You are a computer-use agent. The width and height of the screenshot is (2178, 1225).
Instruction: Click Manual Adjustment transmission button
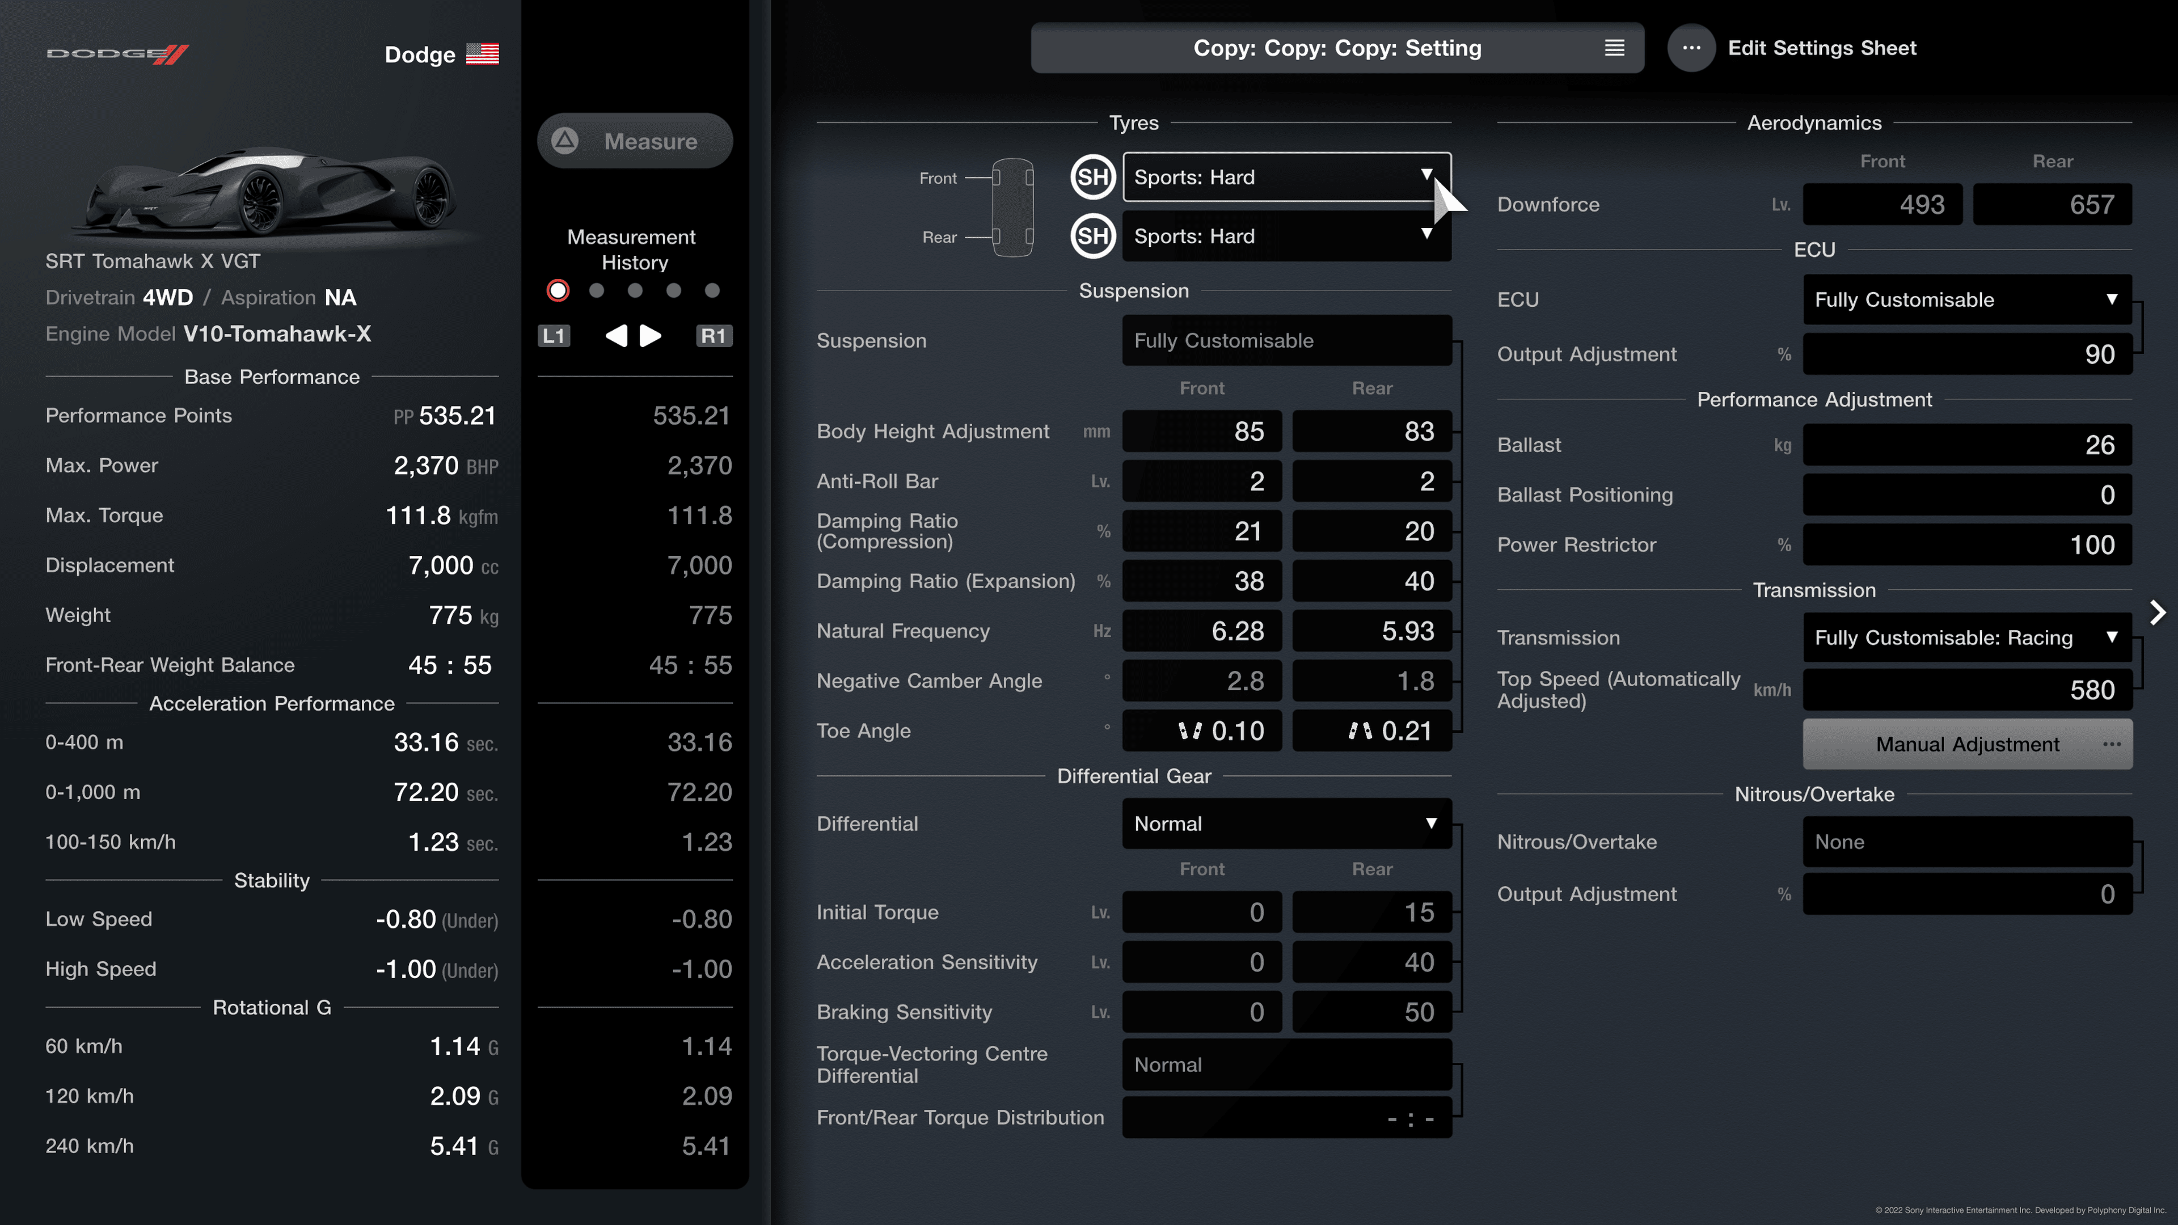(x=1968, y=744)
